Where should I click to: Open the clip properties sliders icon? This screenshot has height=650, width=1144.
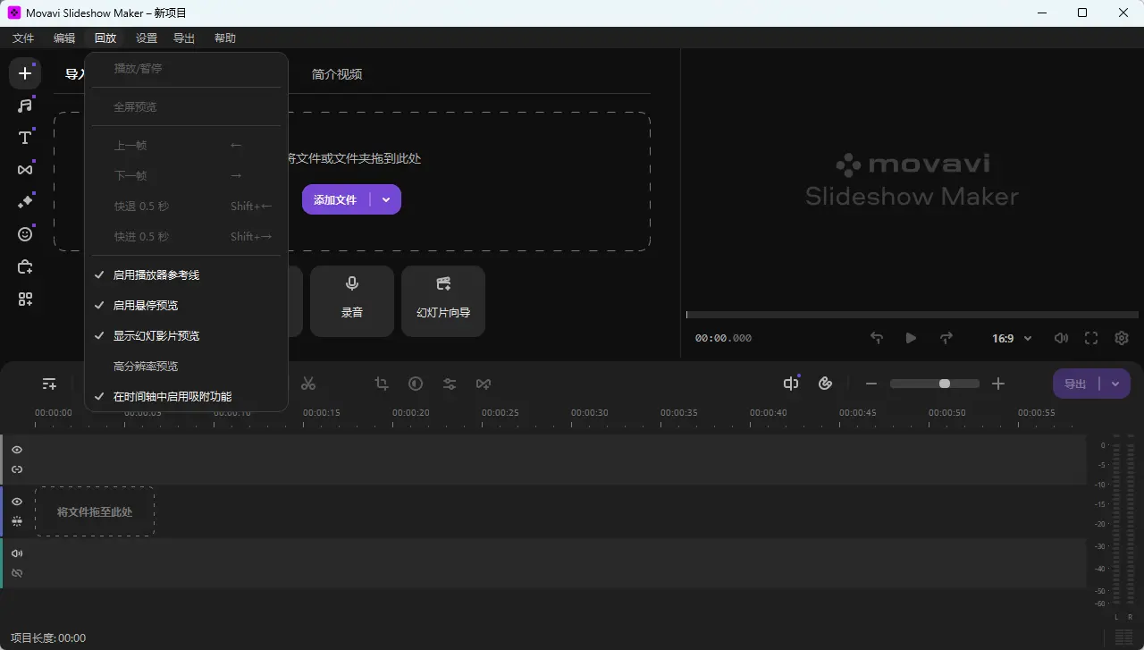coord(450,384)
